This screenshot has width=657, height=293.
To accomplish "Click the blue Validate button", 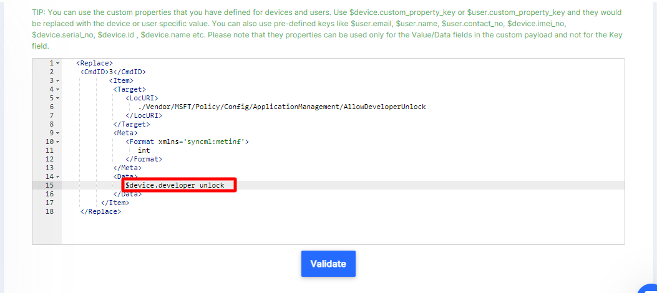I will point(328,264).
